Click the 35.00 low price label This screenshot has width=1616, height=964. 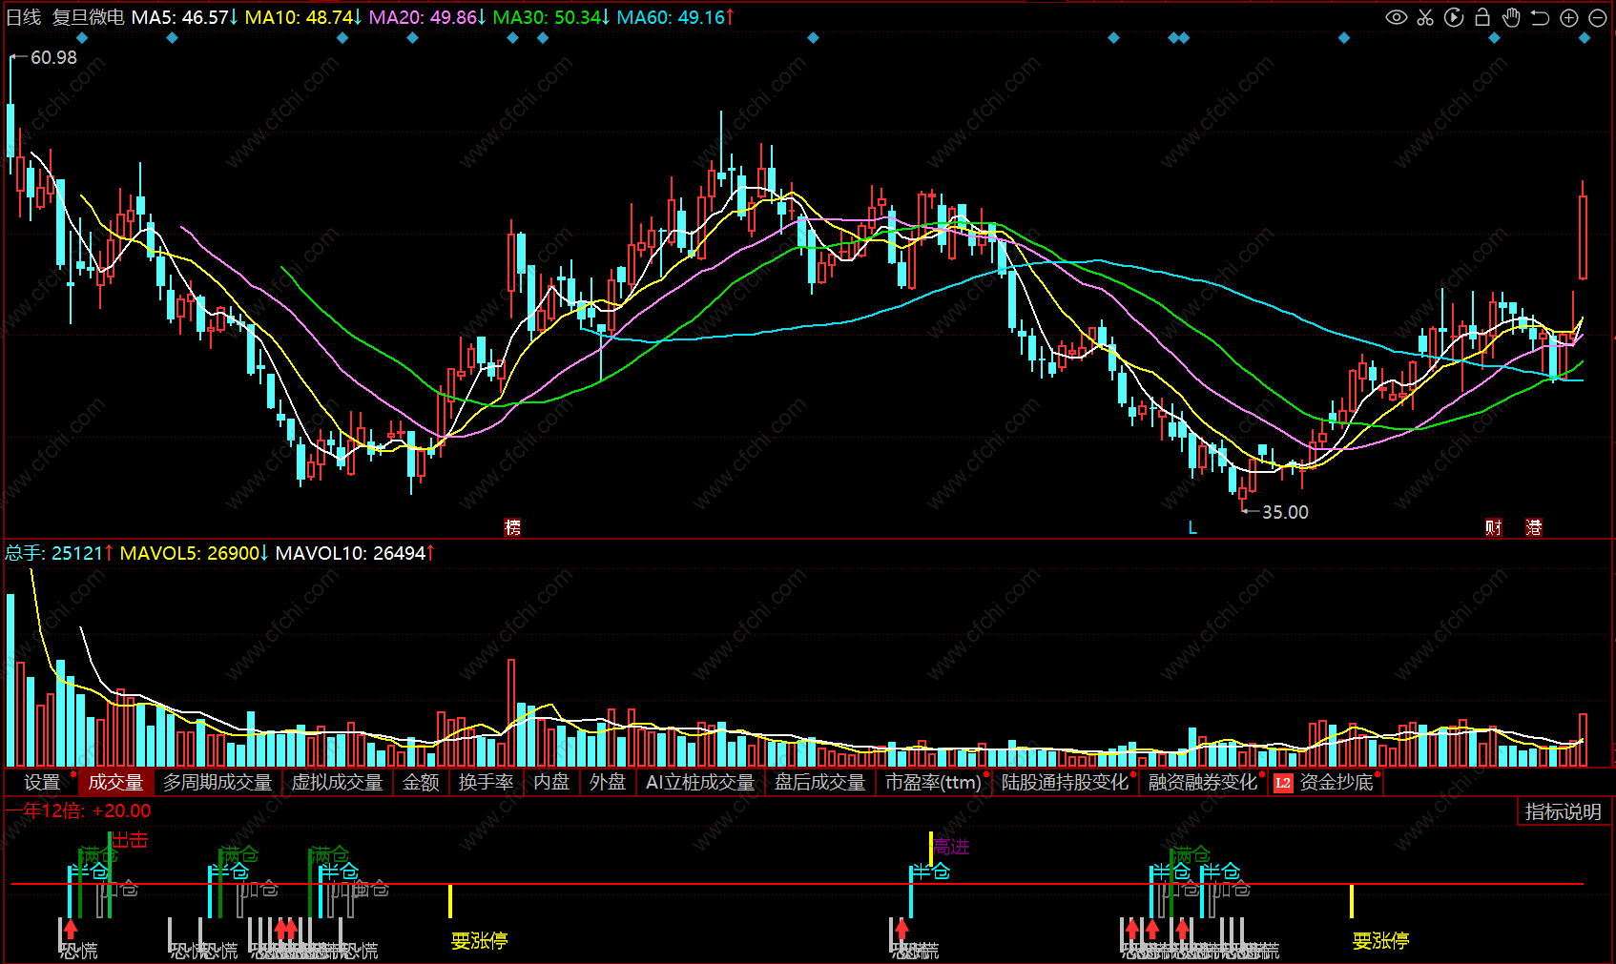point(1285,512)
